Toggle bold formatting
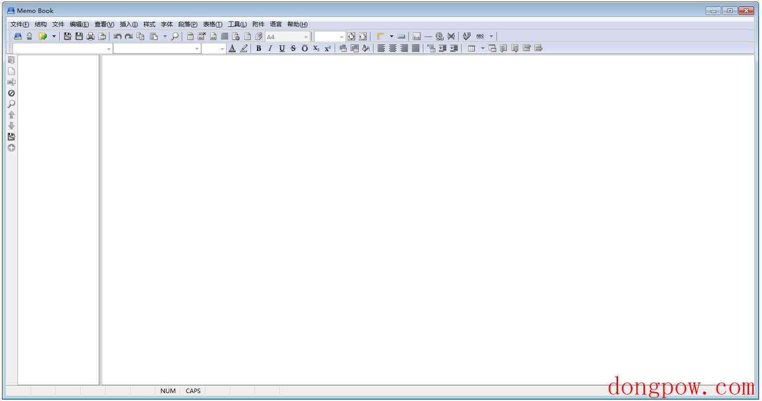Screen dimensions: 762x401 [x=258, y=48]
